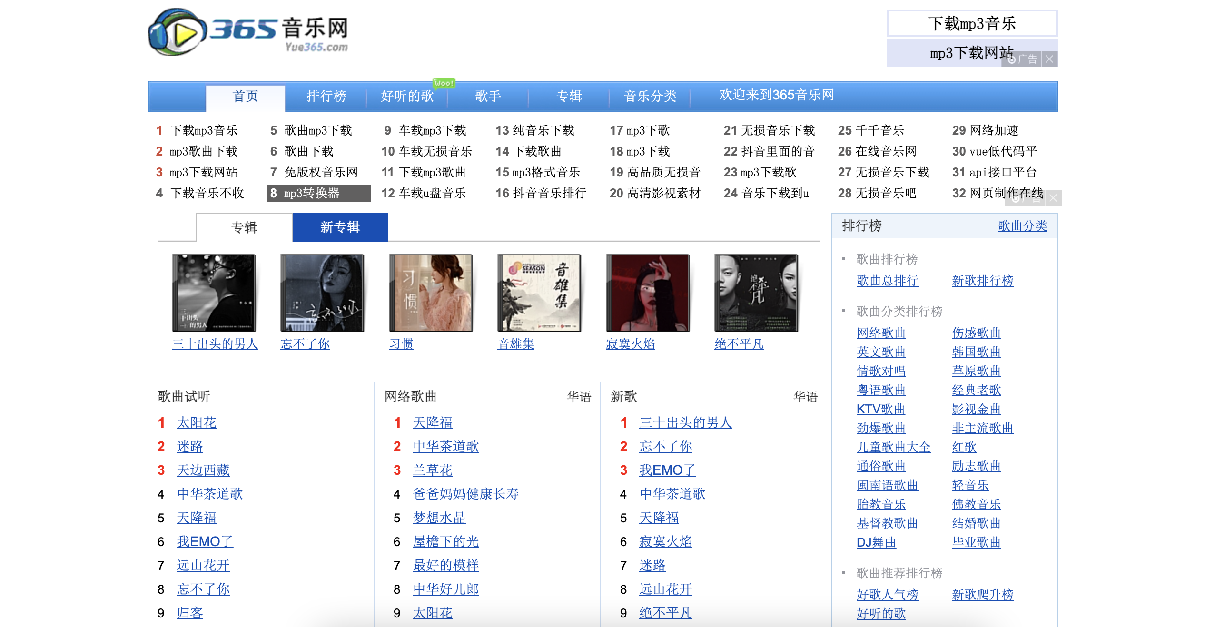This screenshot has width=1205, height=627.
Task: Open the 寂寞火焰 album cover
Action: (648, 293)
